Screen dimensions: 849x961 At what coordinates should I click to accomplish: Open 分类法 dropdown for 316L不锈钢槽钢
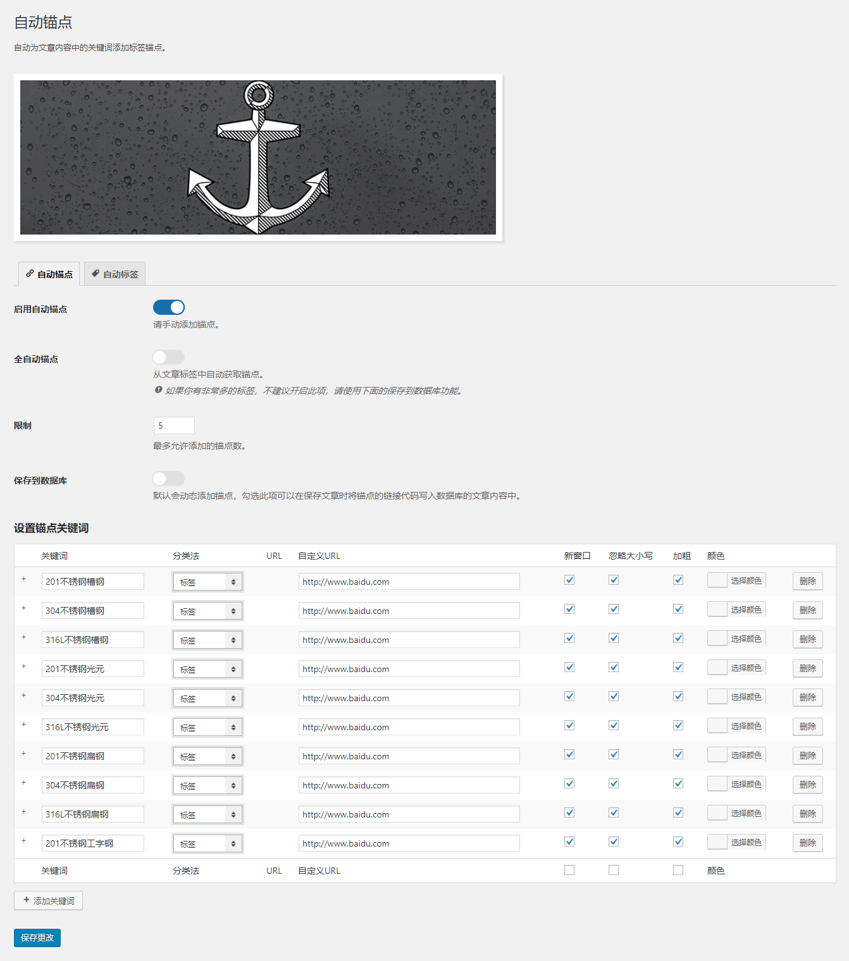click(x=208, y=640)
